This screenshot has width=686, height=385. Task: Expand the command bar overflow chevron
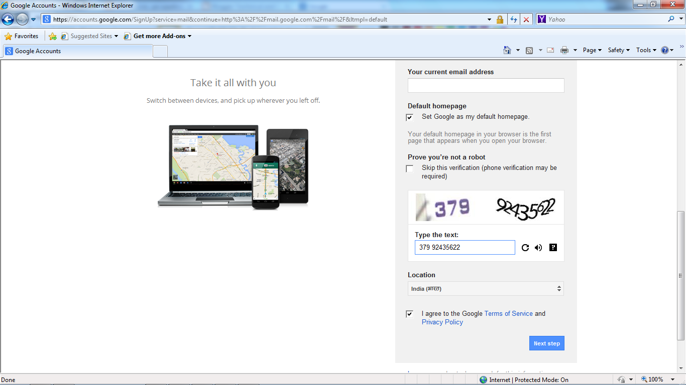[x=681, y=46]
